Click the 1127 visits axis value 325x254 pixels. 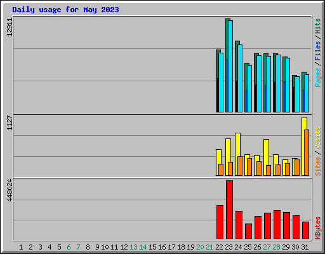10,123
